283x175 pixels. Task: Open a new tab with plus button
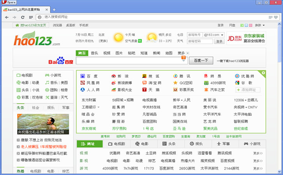coord(54,9)
